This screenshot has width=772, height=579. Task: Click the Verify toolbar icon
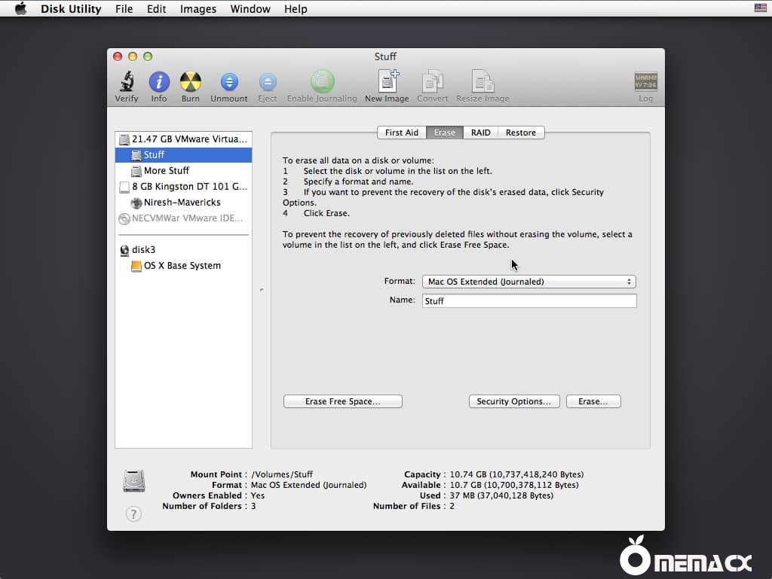[126, 81]
